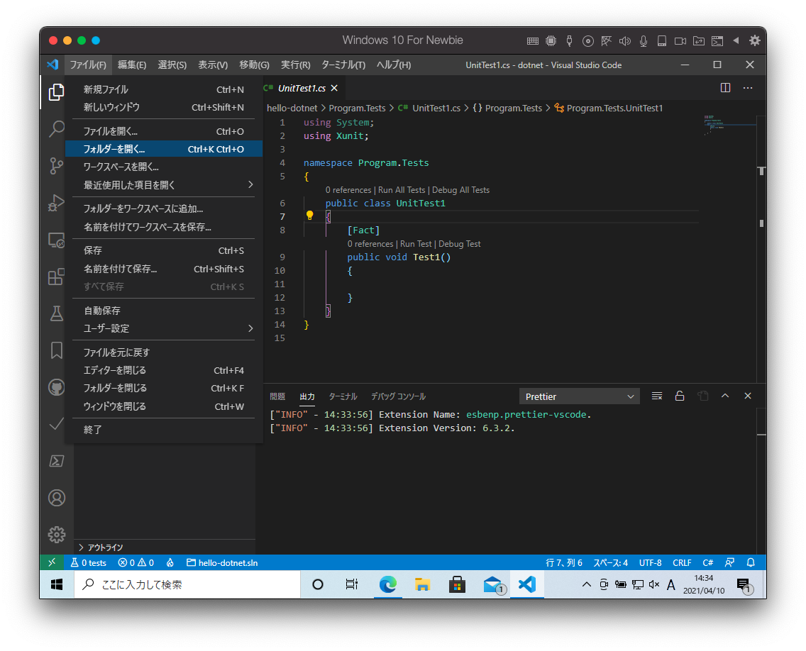806x651 pixels.
Task: Open File Explorer from taskbar
Action: (422, 585)
